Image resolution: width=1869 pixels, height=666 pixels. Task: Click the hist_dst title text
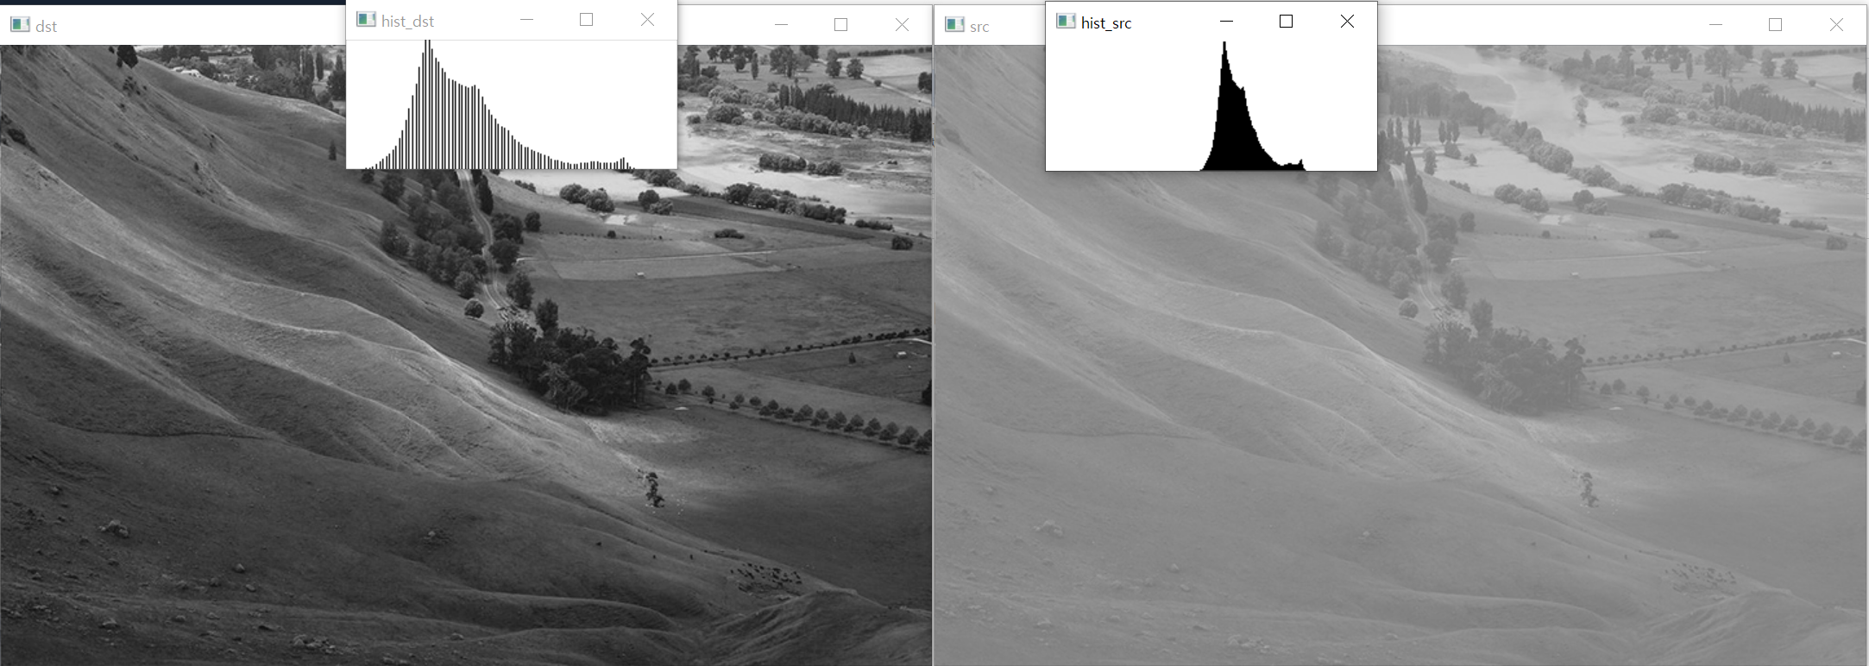pos(407,22)
